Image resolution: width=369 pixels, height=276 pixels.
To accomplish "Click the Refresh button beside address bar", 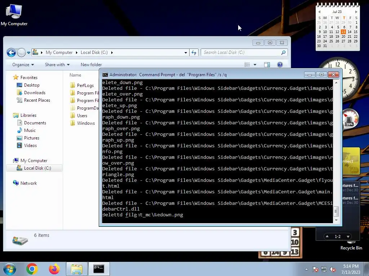I will coord(194,52).
